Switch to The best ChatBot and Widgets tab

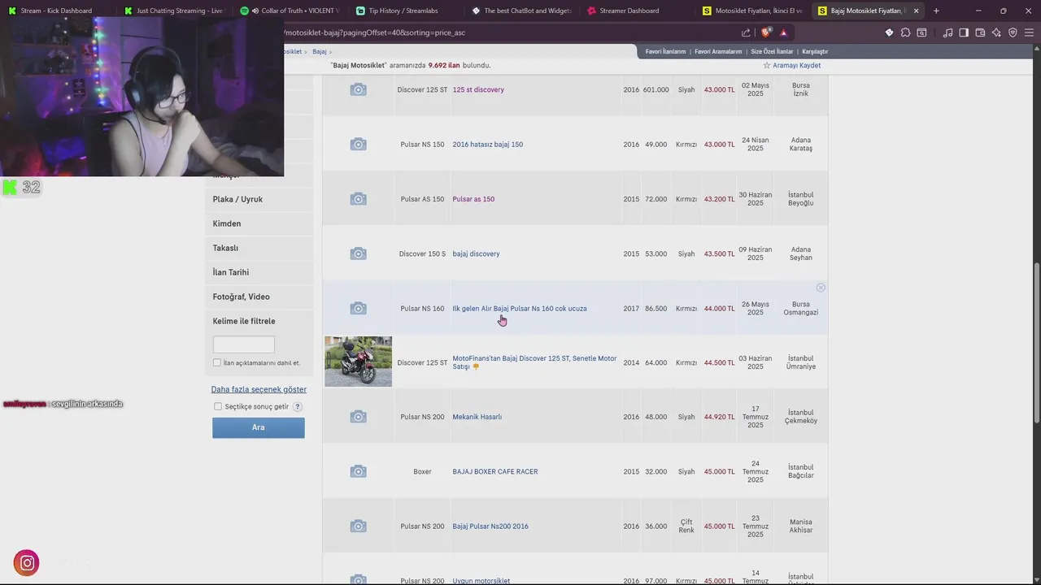524,11
